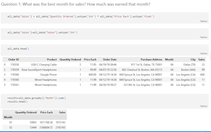
Task: Select Order ID 176561 cell
Action: point(15,85)
